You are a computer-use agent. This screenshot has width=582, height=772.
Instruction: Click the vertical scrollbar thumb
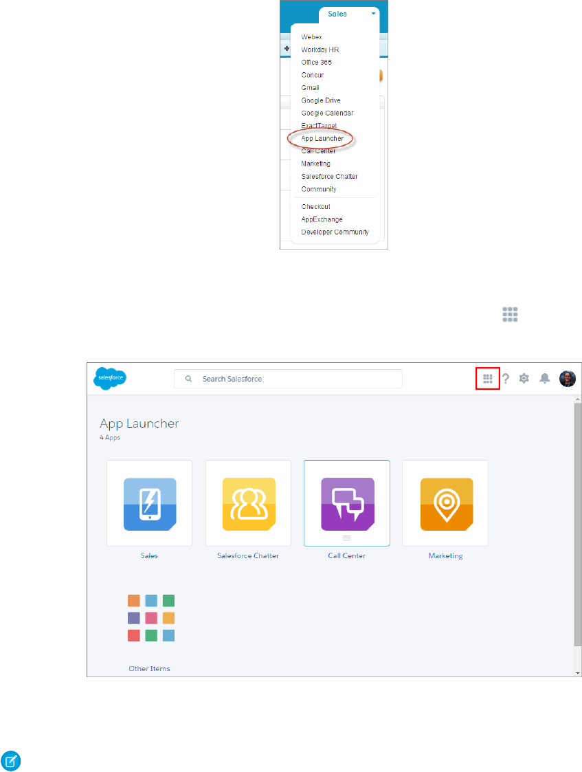pyautogui.click(x=578, y=525)
